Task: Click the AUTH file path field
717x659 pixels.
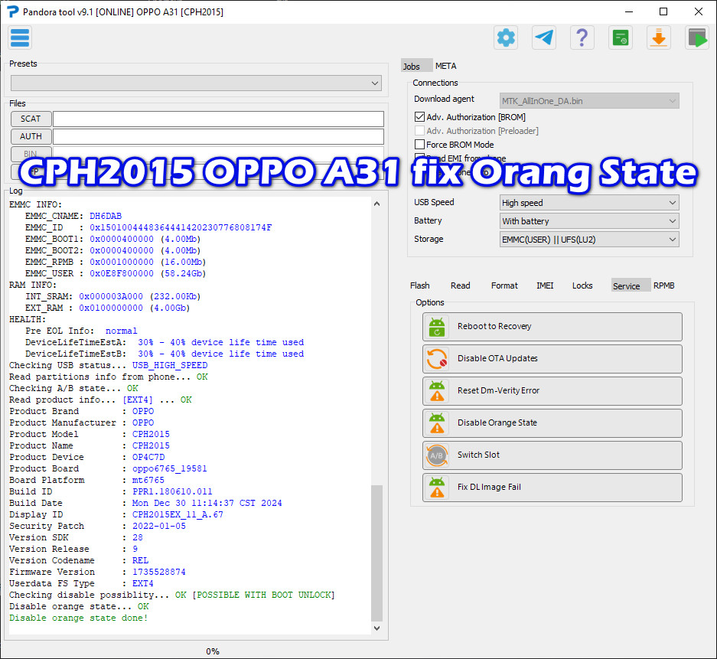Action: [x=218, y=136]
